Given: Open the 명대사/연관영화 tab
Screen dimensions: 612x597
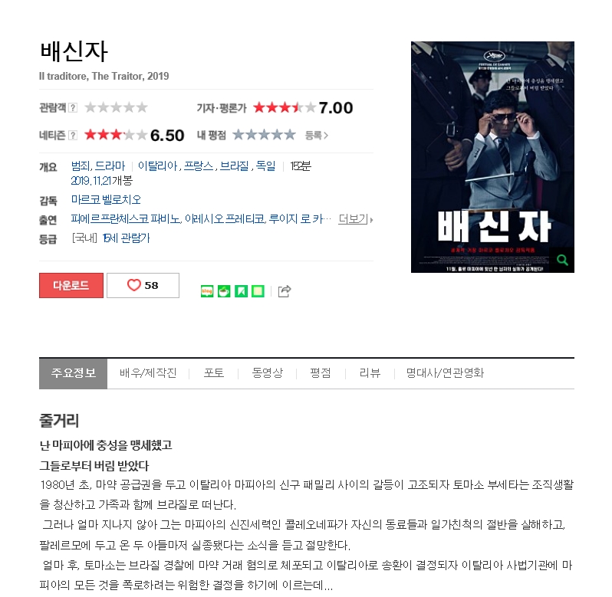Looking at the screenshot, I should pyautogui.click(x=445, y=373).
